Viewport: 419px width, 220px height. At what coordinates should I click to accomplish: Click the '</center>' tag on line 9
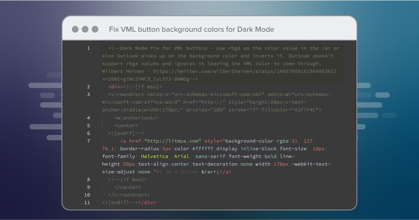point(127,187)
